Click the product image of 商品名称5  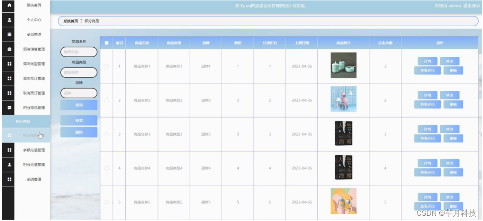click(x=344, y=201)
